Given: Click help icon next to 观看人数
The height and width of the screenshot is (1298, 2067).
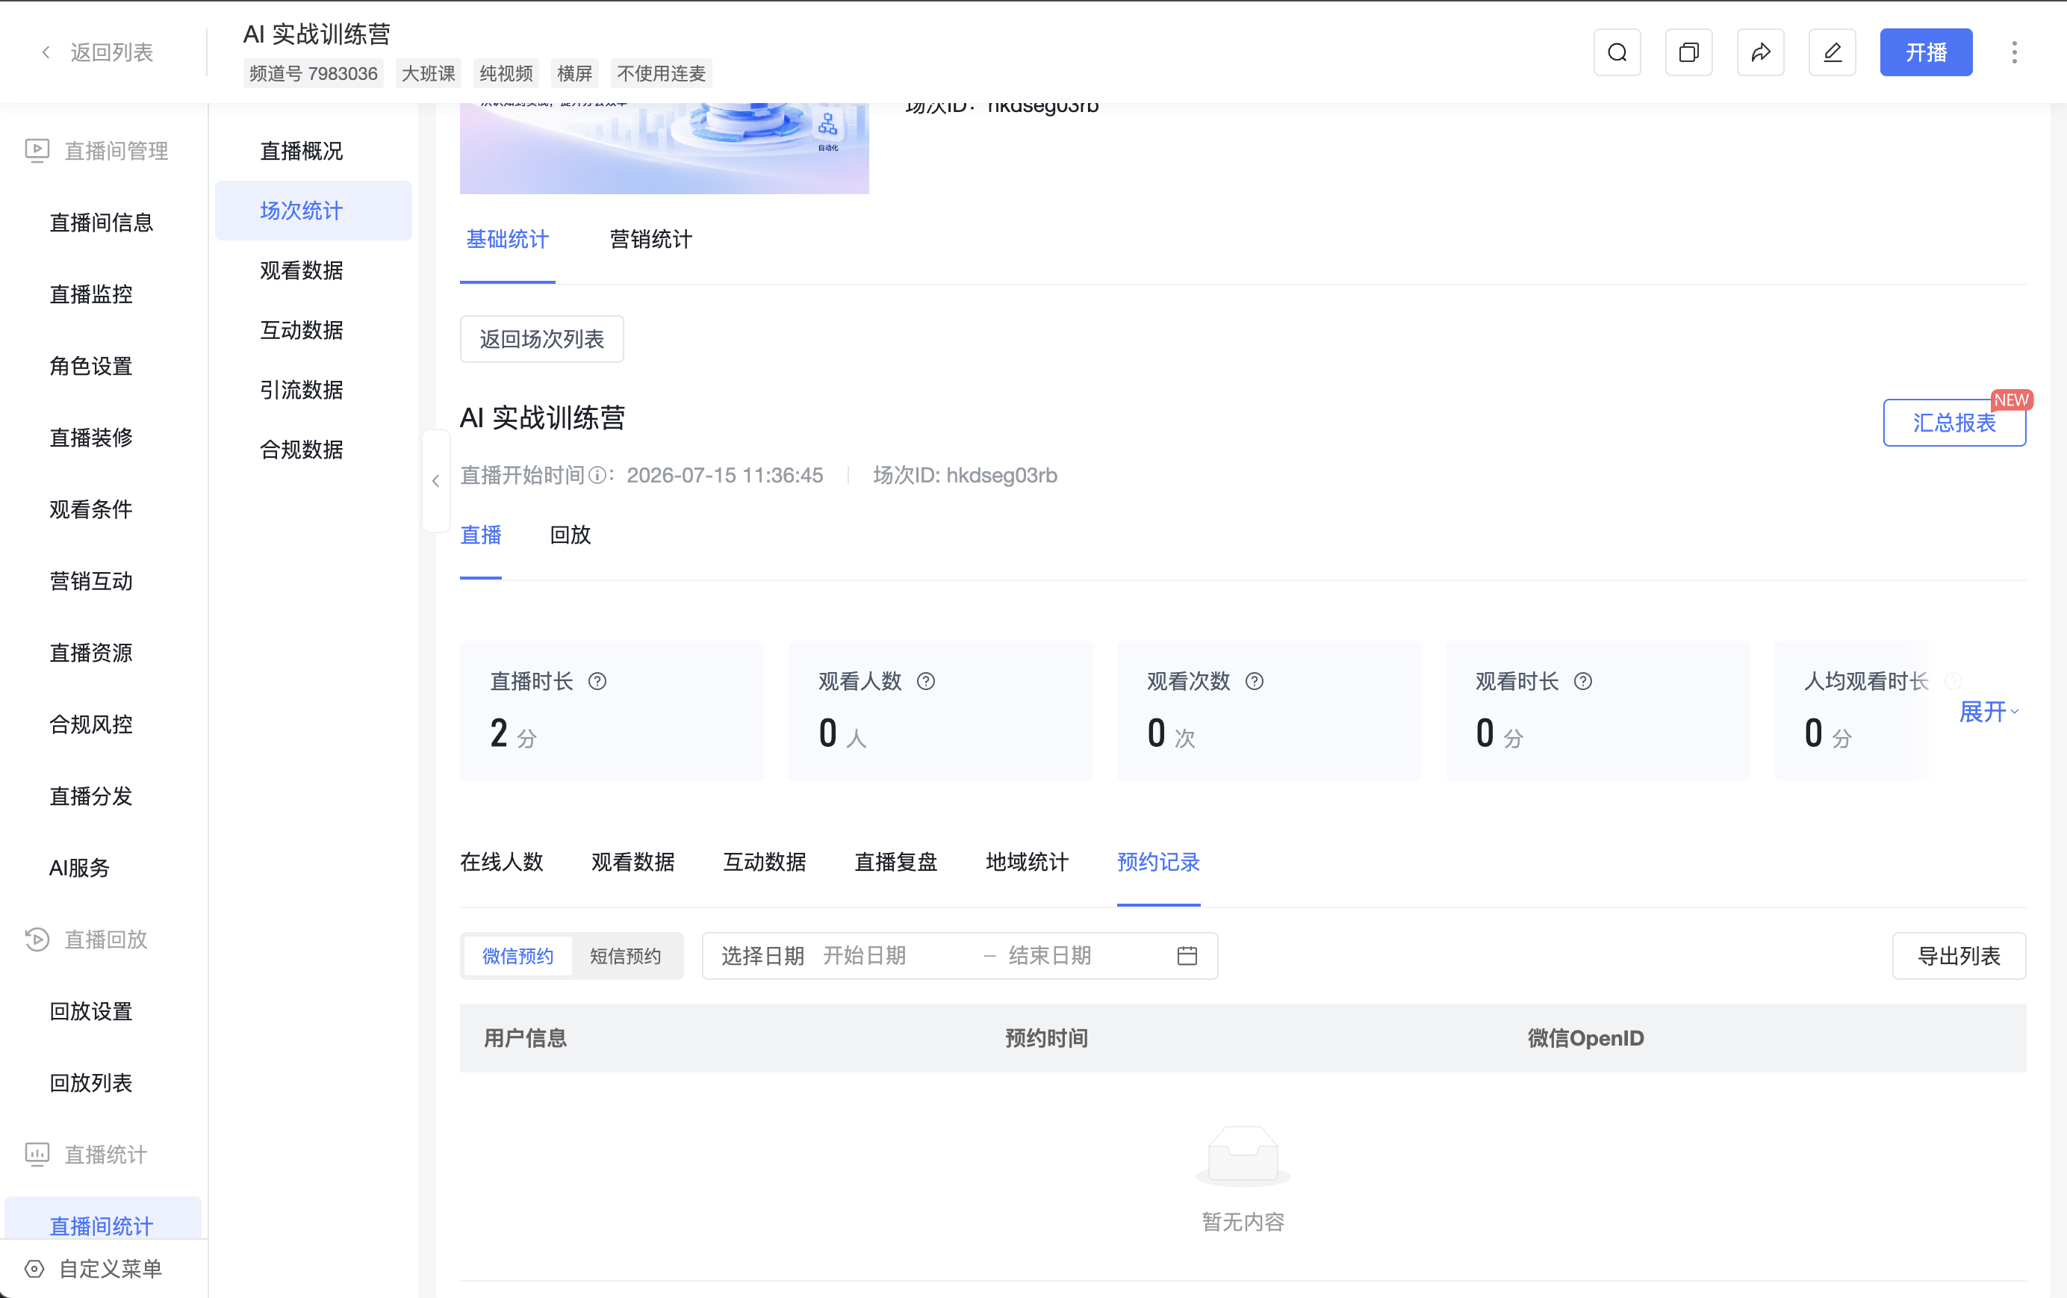Looking at the screenshot, I should coord(925,682).
